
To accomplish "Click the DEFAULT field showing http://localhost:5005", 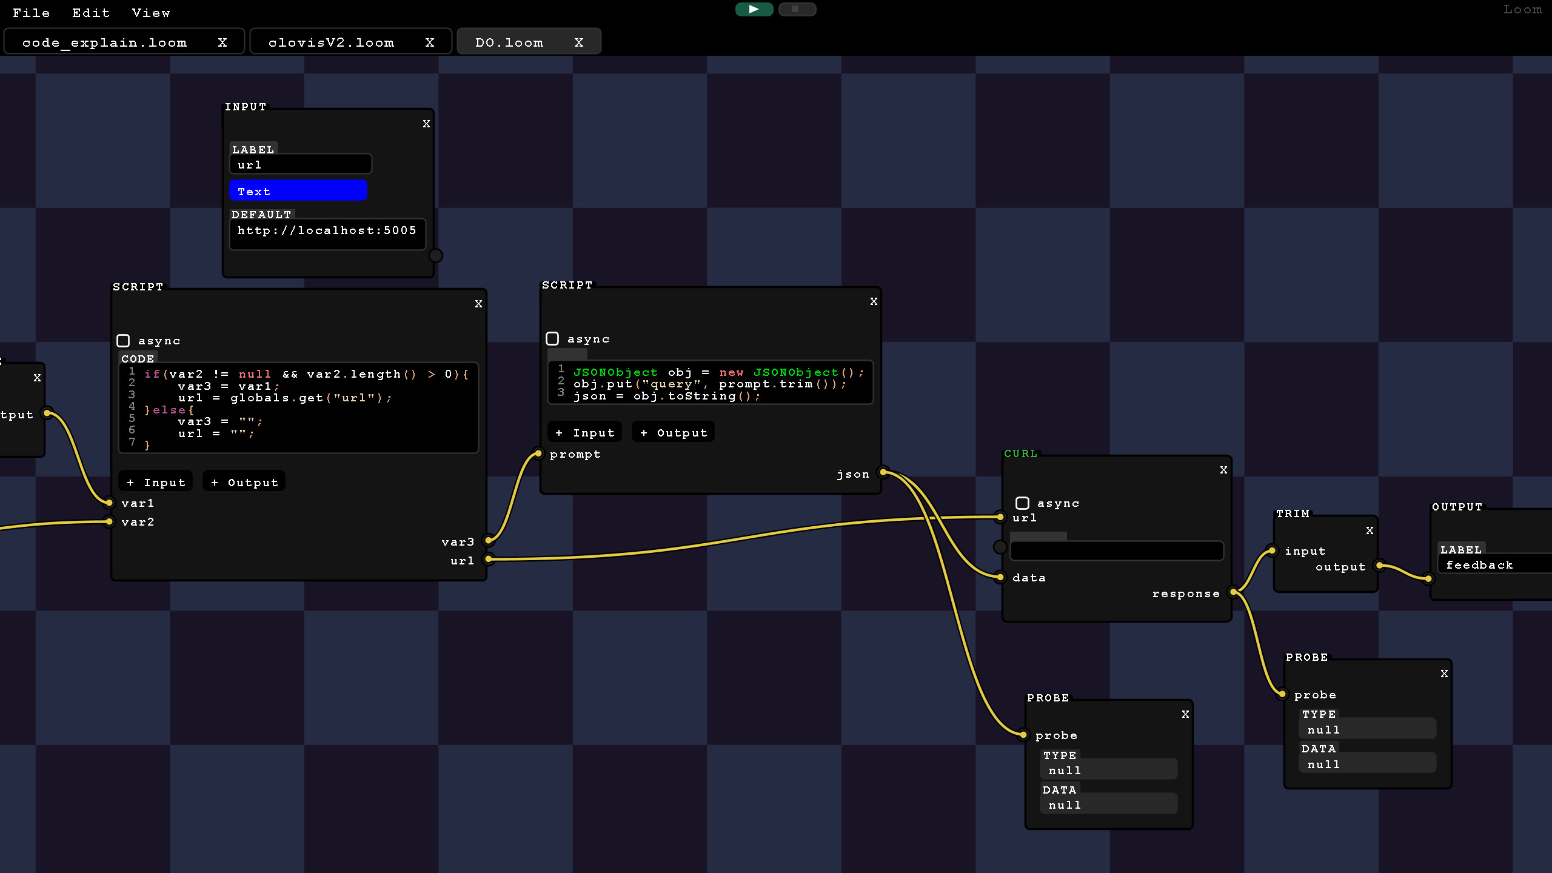I will 327,233.
